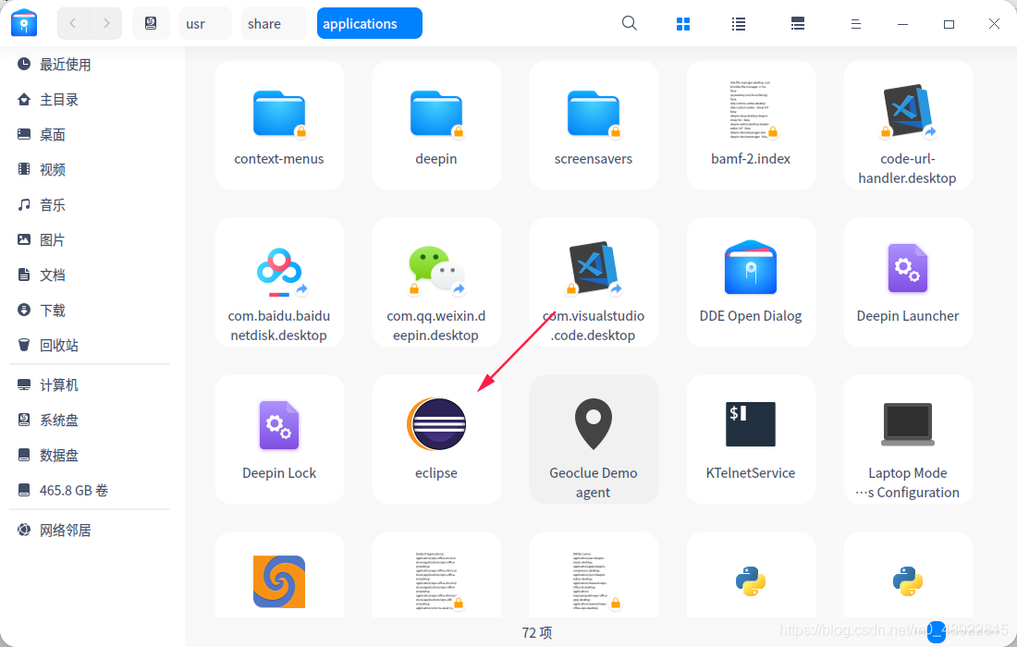Select the Deepin Launcher entry
The height and width of the screenshot is (647, 1017).
[x=907, y=283]
